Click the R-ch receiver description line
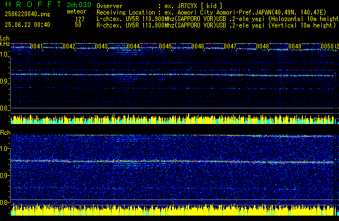This screenshot has height=221, width=339. [216, 25]
